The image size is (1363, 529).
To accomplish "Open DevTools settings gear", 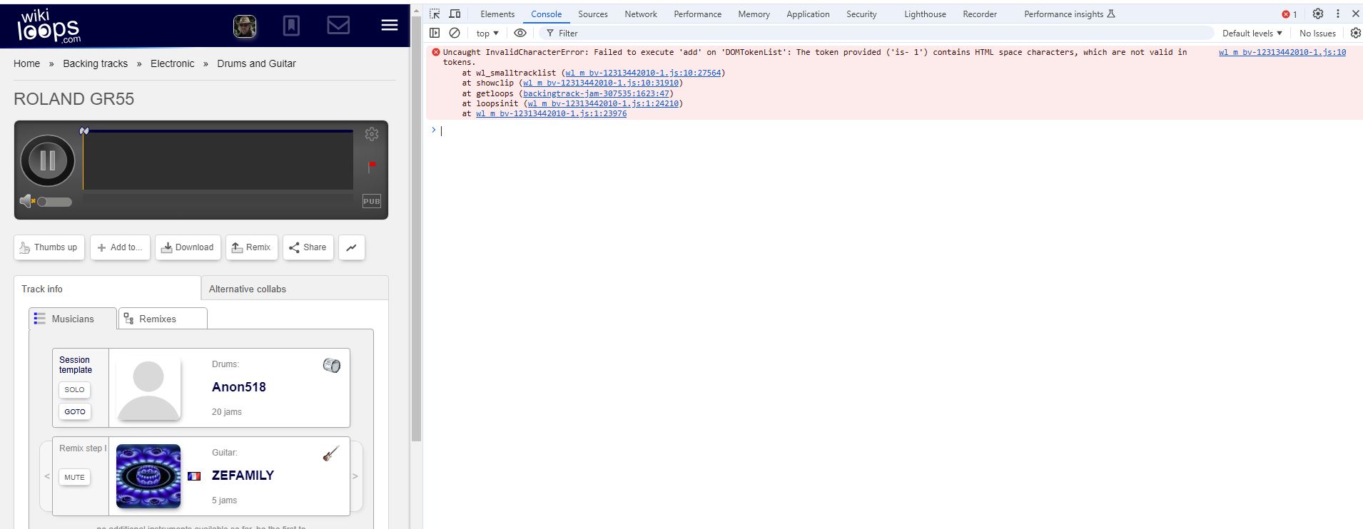I will coord(1318,14).
